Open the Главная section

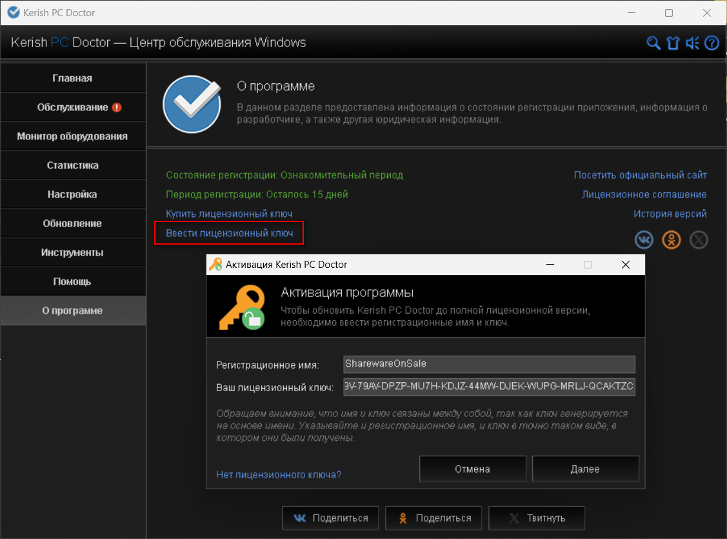[x=73, y=78]
